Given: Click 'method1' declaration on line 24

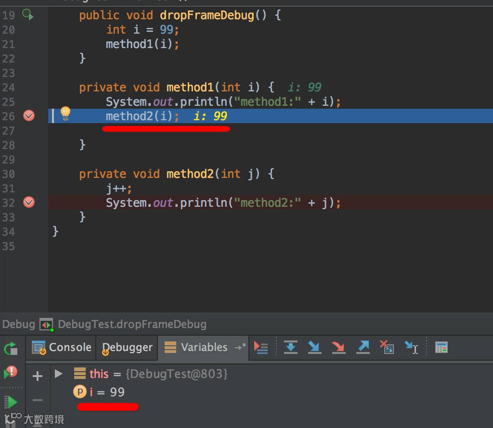Looking at the screenshot, I should click(190, 88).
